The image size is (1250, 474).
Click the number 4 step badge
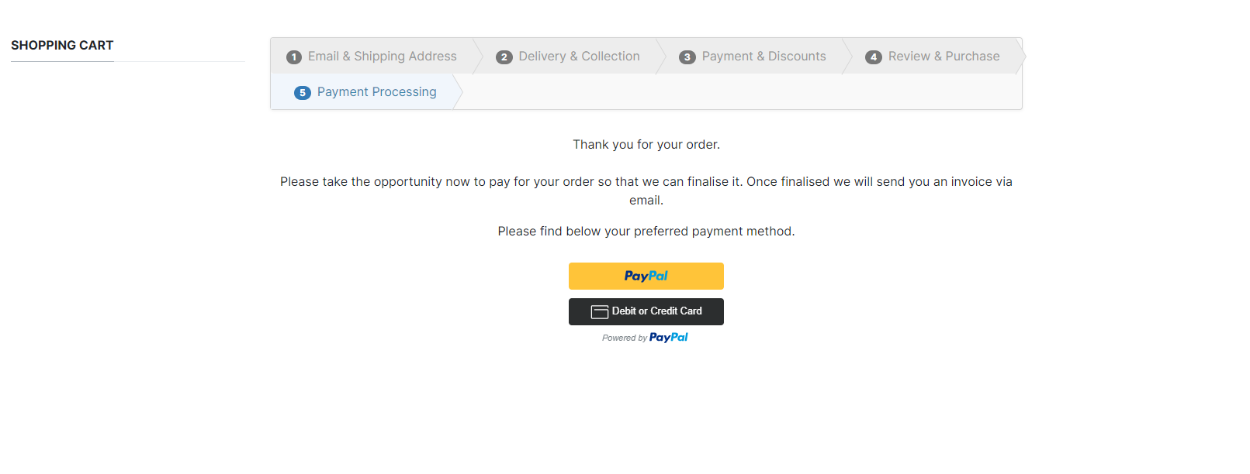click(874, 57)
